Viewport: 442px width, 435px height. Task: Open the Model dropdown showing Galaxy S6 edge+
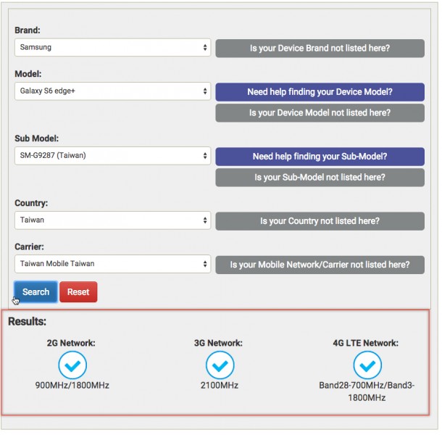click(112, 91)
